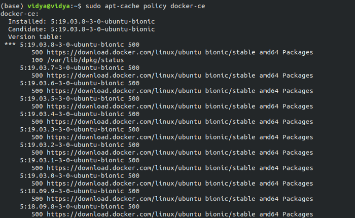Click the 5:19.03.0~3-0~ubuntu-bionic version entry
This screenshot has width=355, height=218.
pos(72,175)
